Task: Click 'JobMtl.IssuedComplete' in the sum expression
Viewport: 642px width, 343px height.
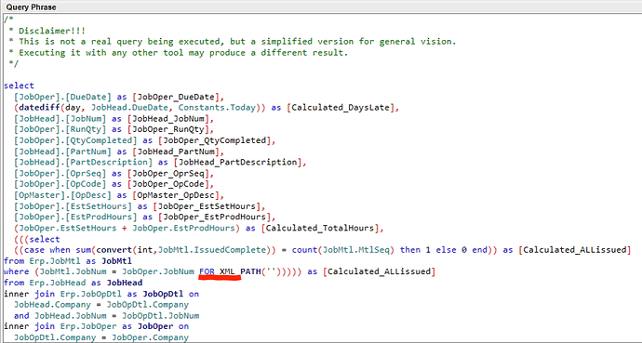Action: [212, 250]
